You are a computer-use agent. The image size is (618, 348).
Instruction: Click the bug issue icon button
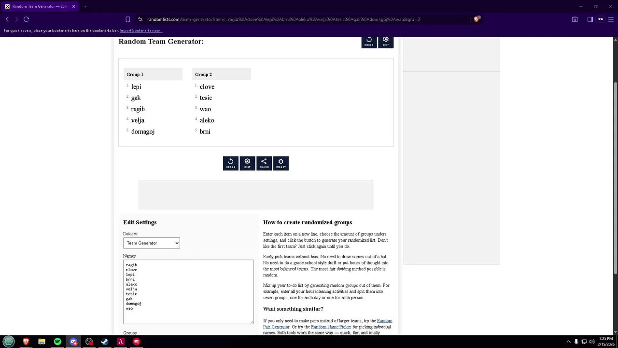[x=281, y=163]
